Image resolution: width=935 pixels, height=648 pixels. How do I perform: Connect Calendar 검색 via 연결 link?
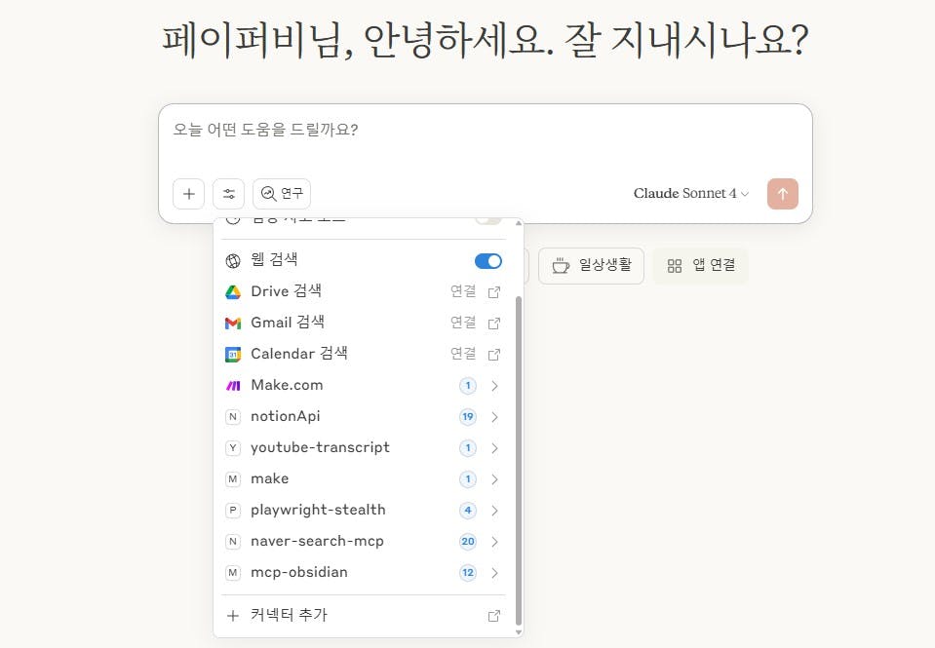[463, 354]
